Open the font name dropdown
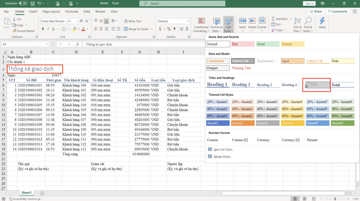This screenshot has width=360, height=201. pos(65,21)
